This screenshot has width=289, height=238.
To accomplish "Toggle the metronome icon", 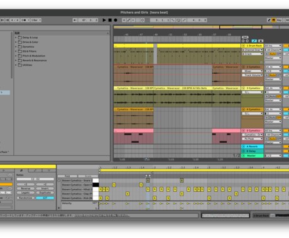I will pyautogui.click(x=24, y=20).
